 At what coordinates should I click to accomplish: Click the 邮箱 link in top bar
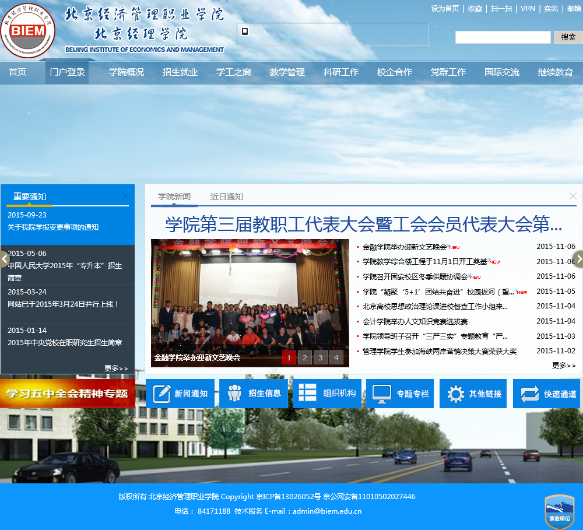tap(574, 9)
